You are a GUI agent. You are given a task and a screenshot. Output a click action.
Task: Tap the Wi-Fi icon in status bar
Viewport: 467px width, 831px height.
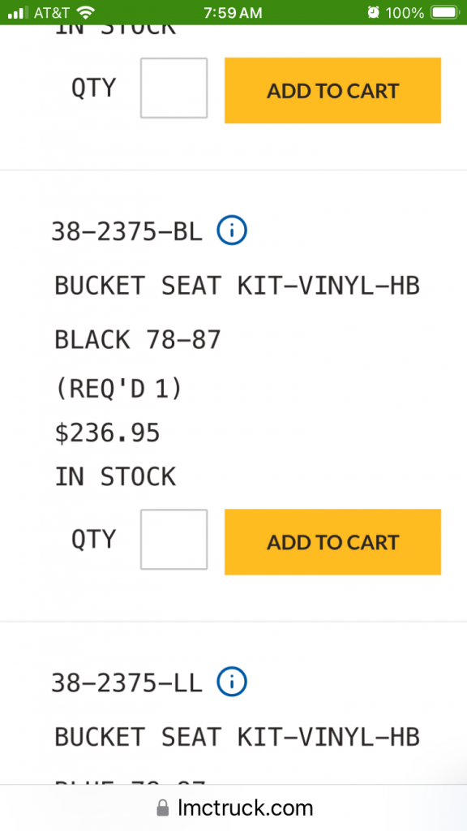click(x=85, y=12)
